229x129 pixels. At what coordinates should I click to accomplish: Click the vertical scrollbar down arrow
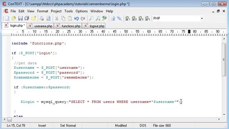coord(224,115)
